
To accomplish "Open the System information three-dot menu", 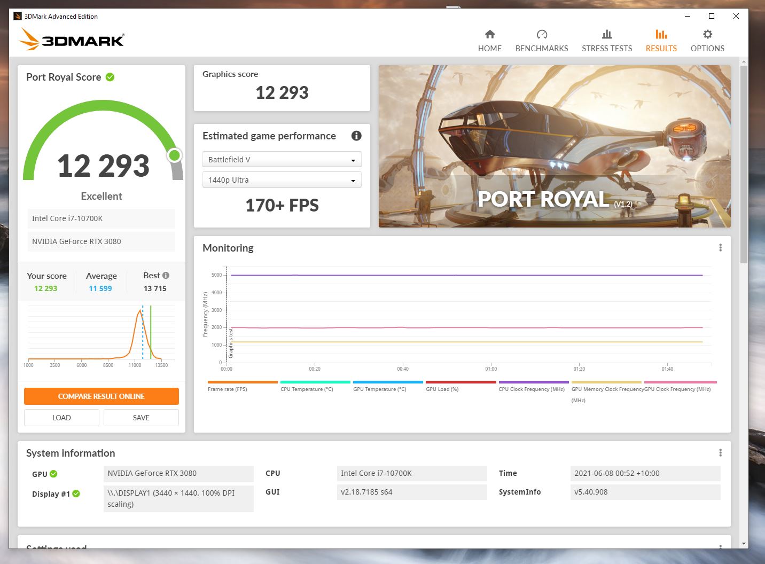I will [720, 453].
